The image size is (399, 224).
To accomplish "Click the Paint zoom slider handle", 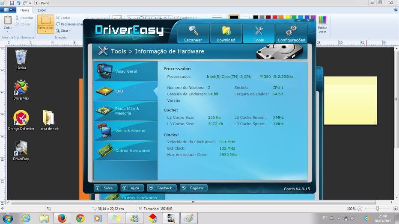I will 378,209.
